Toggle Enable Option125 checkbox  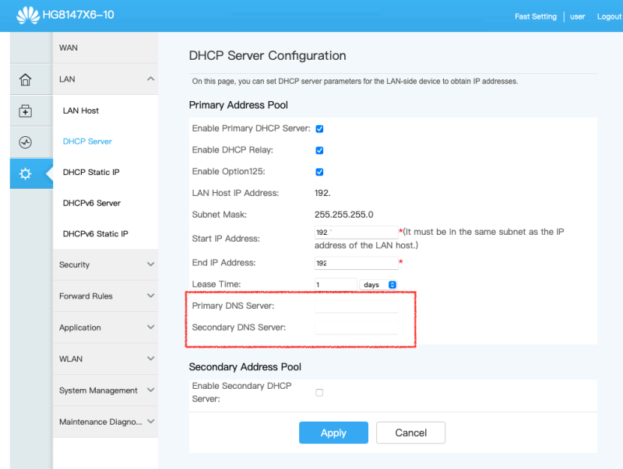[319, 172]
